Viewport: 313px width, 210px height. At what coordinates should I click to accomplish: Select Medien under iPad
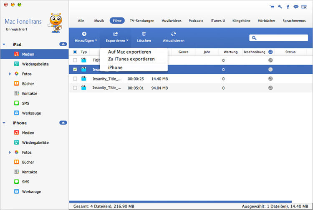coord(34,54)
